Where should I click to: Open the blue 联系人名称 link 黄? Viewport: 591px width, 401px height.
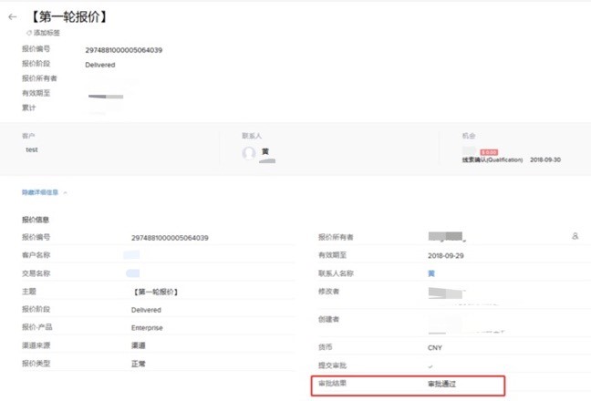pyautogui.click(x=431, y=273)
